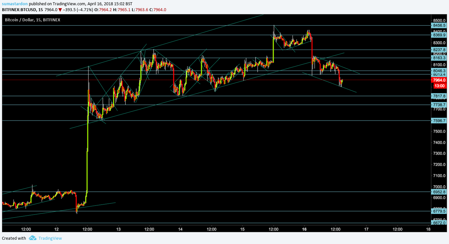This screenshot has width=449, height=244.
Task: Click the open value O:7964.2
Action: pyautogui.click(x=103, y=10)
